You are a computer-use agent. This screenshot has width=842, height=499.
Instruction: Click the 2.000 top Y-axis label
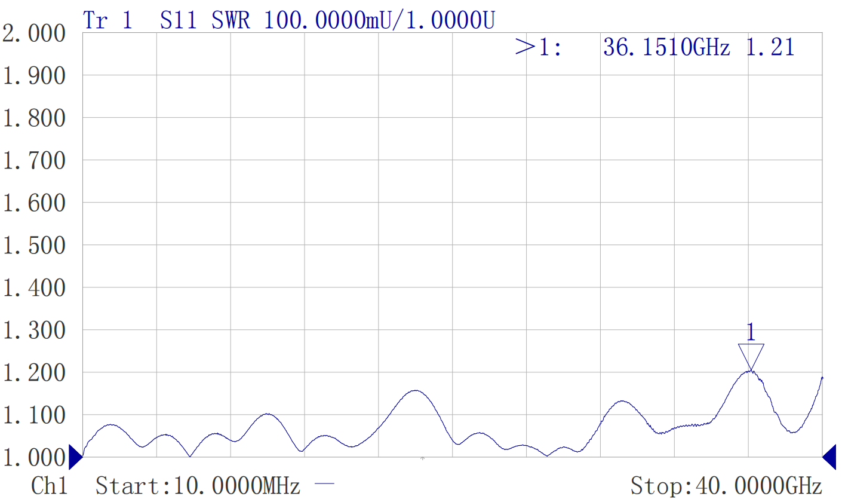(x=34, y=33)
